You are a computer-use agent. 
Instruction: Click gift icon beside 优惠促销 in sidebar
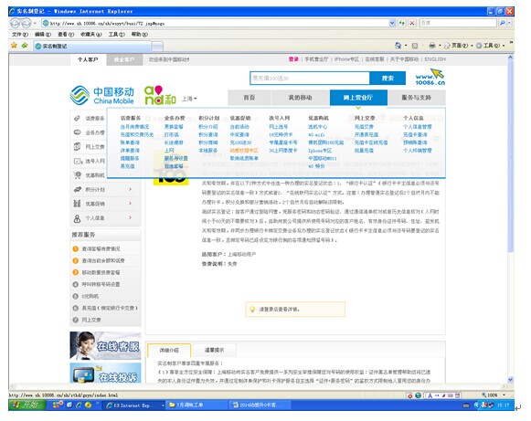[77, 204]
